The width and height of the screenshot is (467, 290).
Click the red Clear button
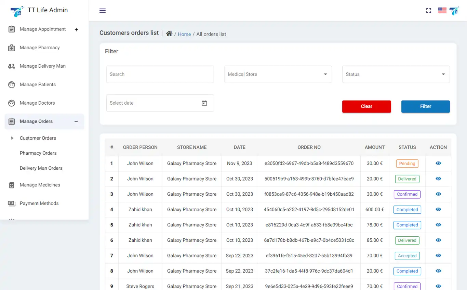tap(366, 106)
